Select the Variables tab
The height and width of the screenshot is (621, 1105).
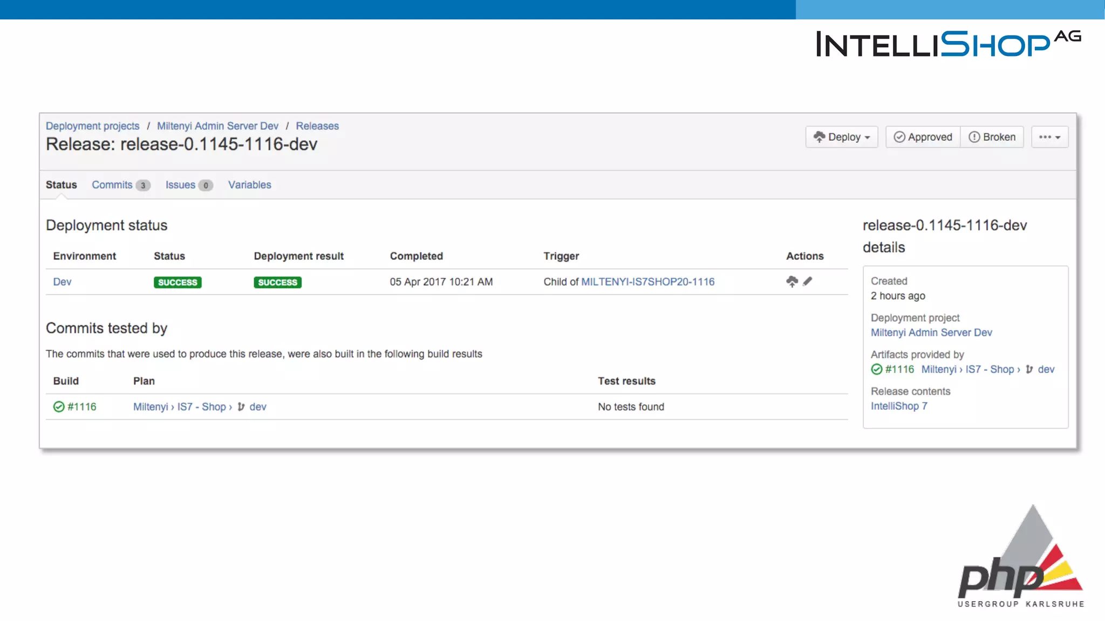pyautogui.click(x=249, y=185)
